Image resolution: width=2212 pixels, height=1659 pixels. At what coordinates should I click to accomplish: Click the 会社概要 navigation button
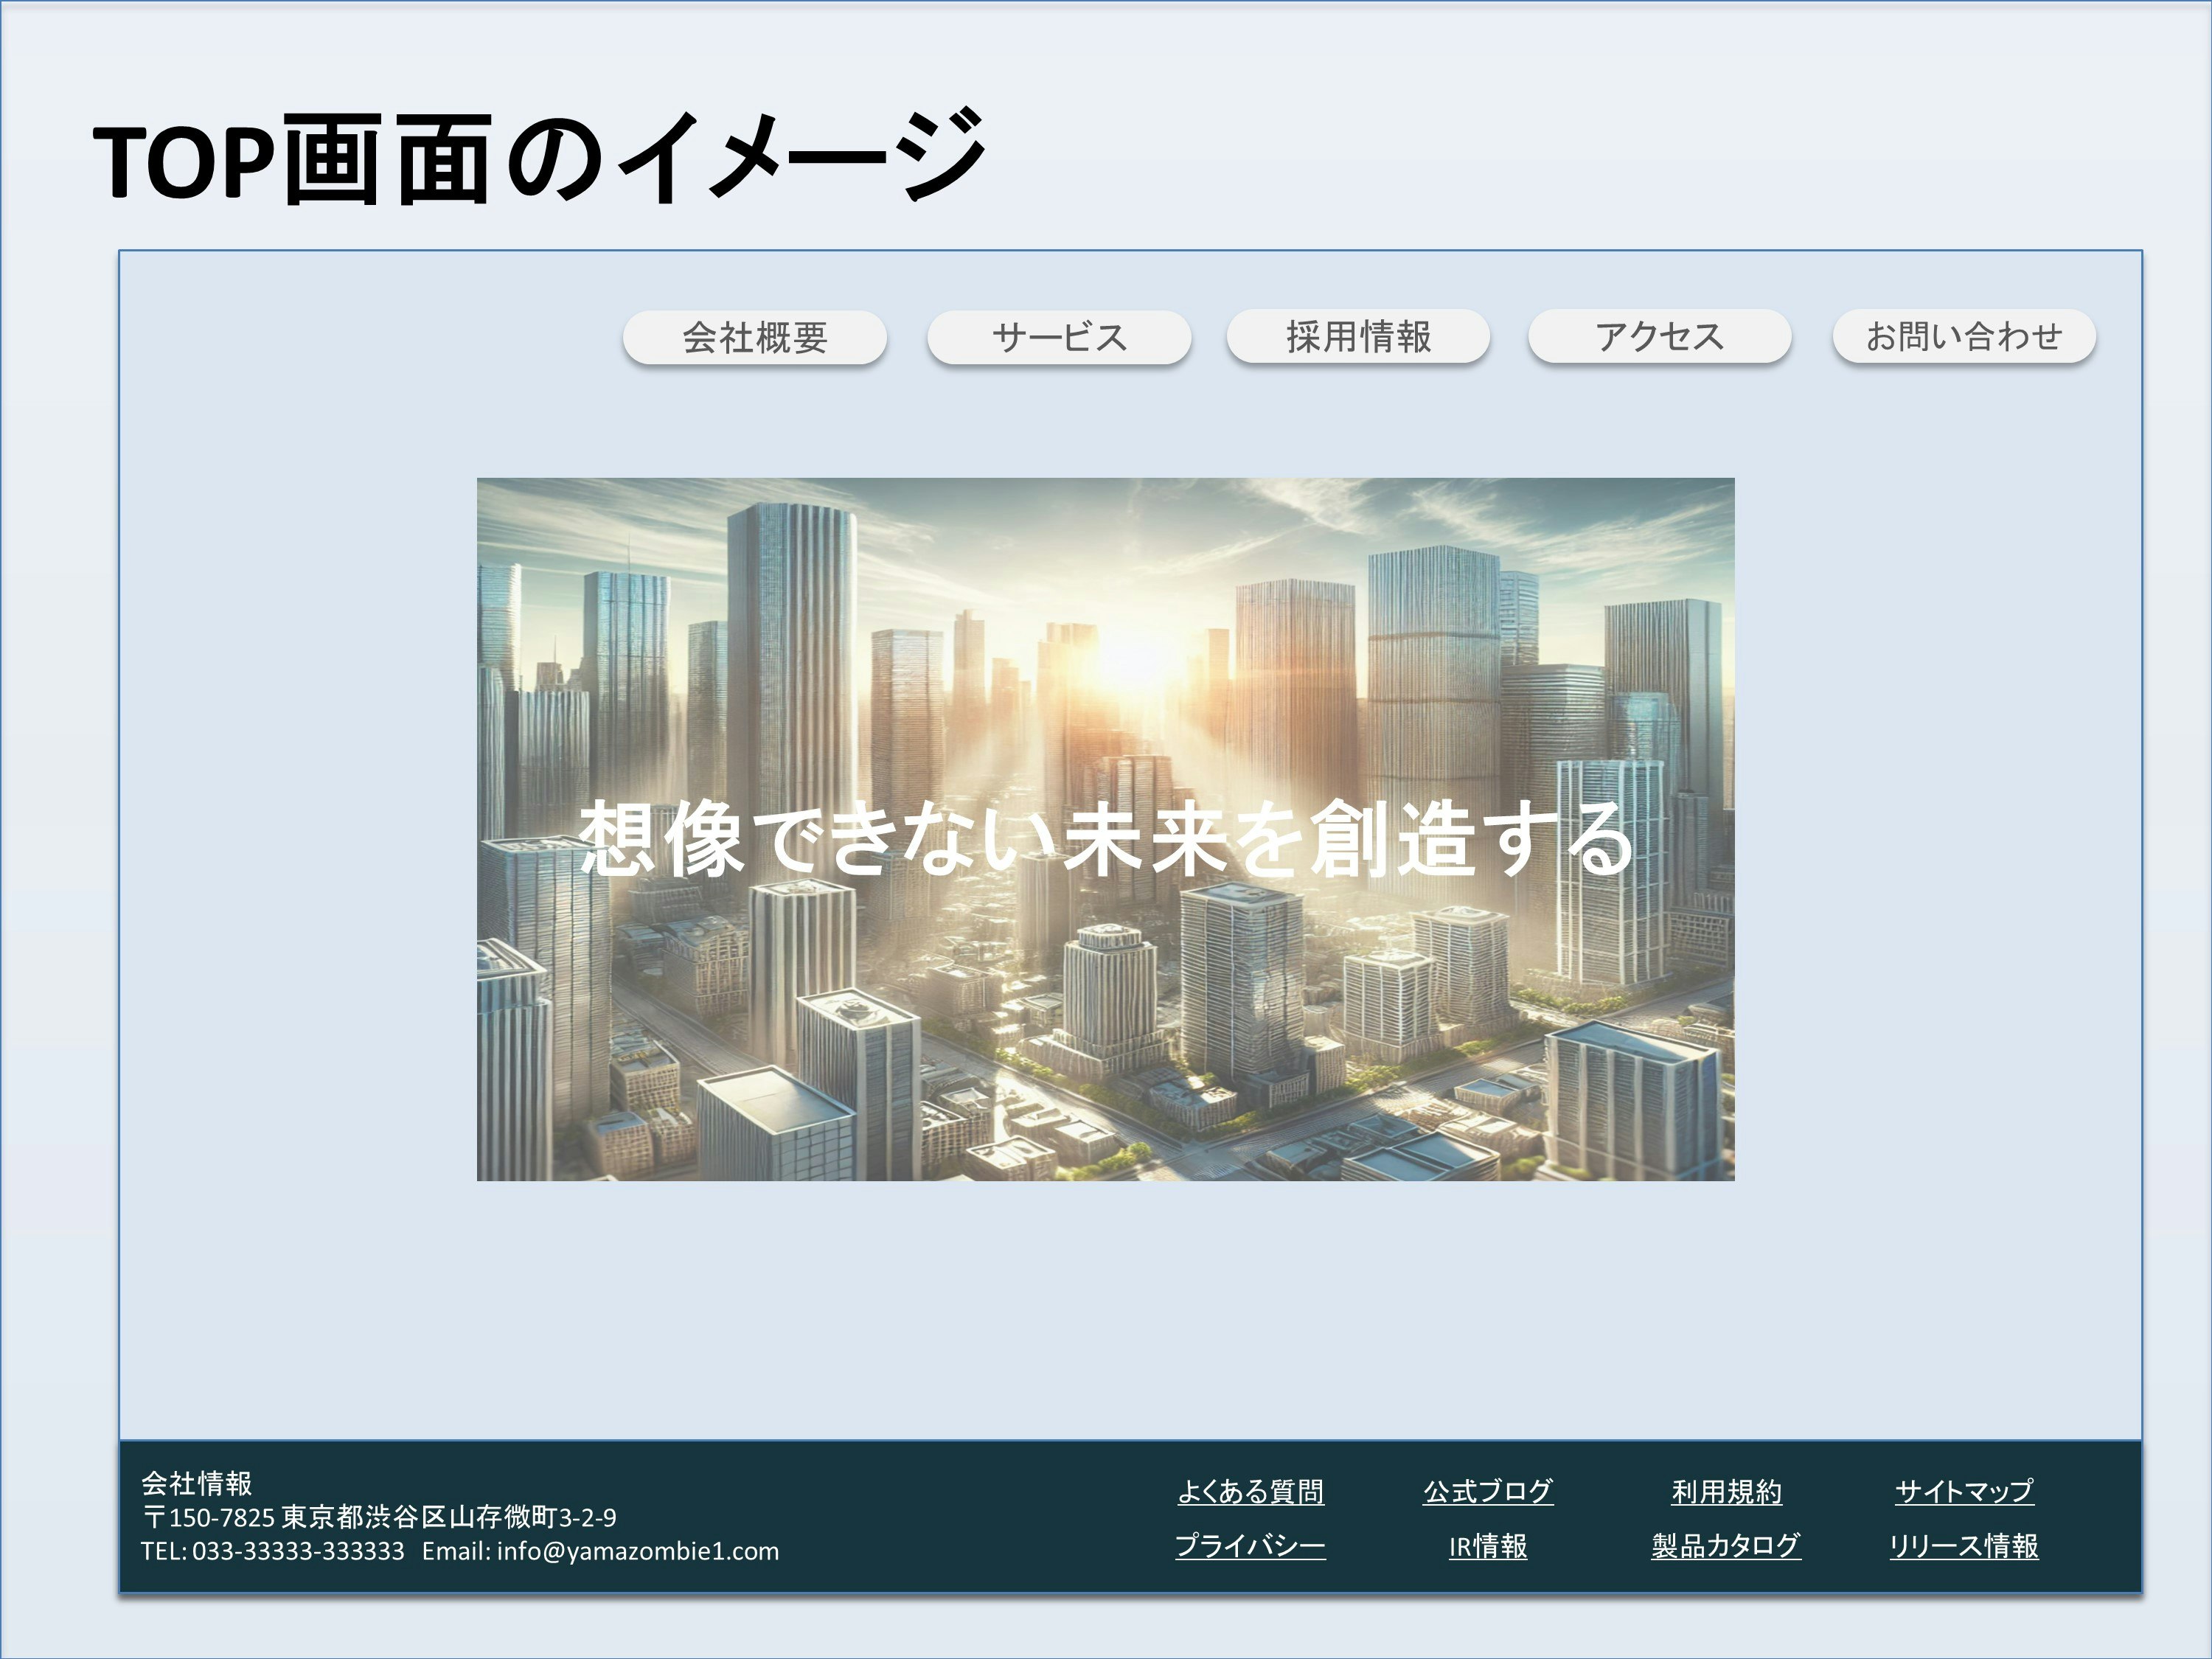pos(754,337)
